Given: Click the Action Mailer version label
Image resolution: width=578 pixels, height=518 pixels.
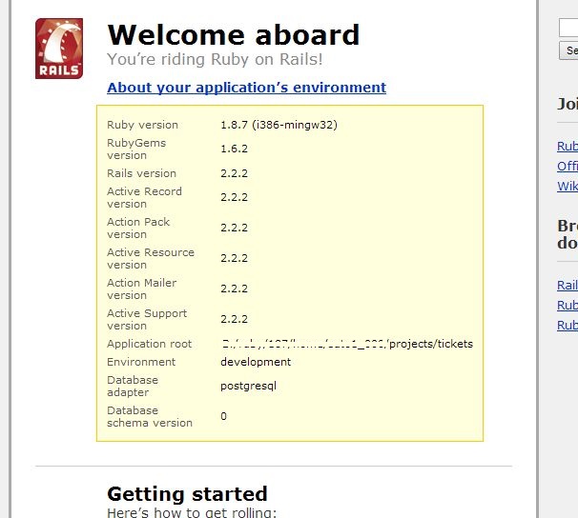Looking at the screenshot, I should (x=141, y=289).
